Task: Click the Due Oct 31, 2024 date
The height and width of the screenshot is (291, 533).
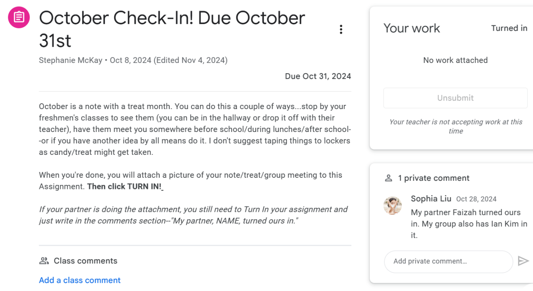Action: tap(318, 76)
